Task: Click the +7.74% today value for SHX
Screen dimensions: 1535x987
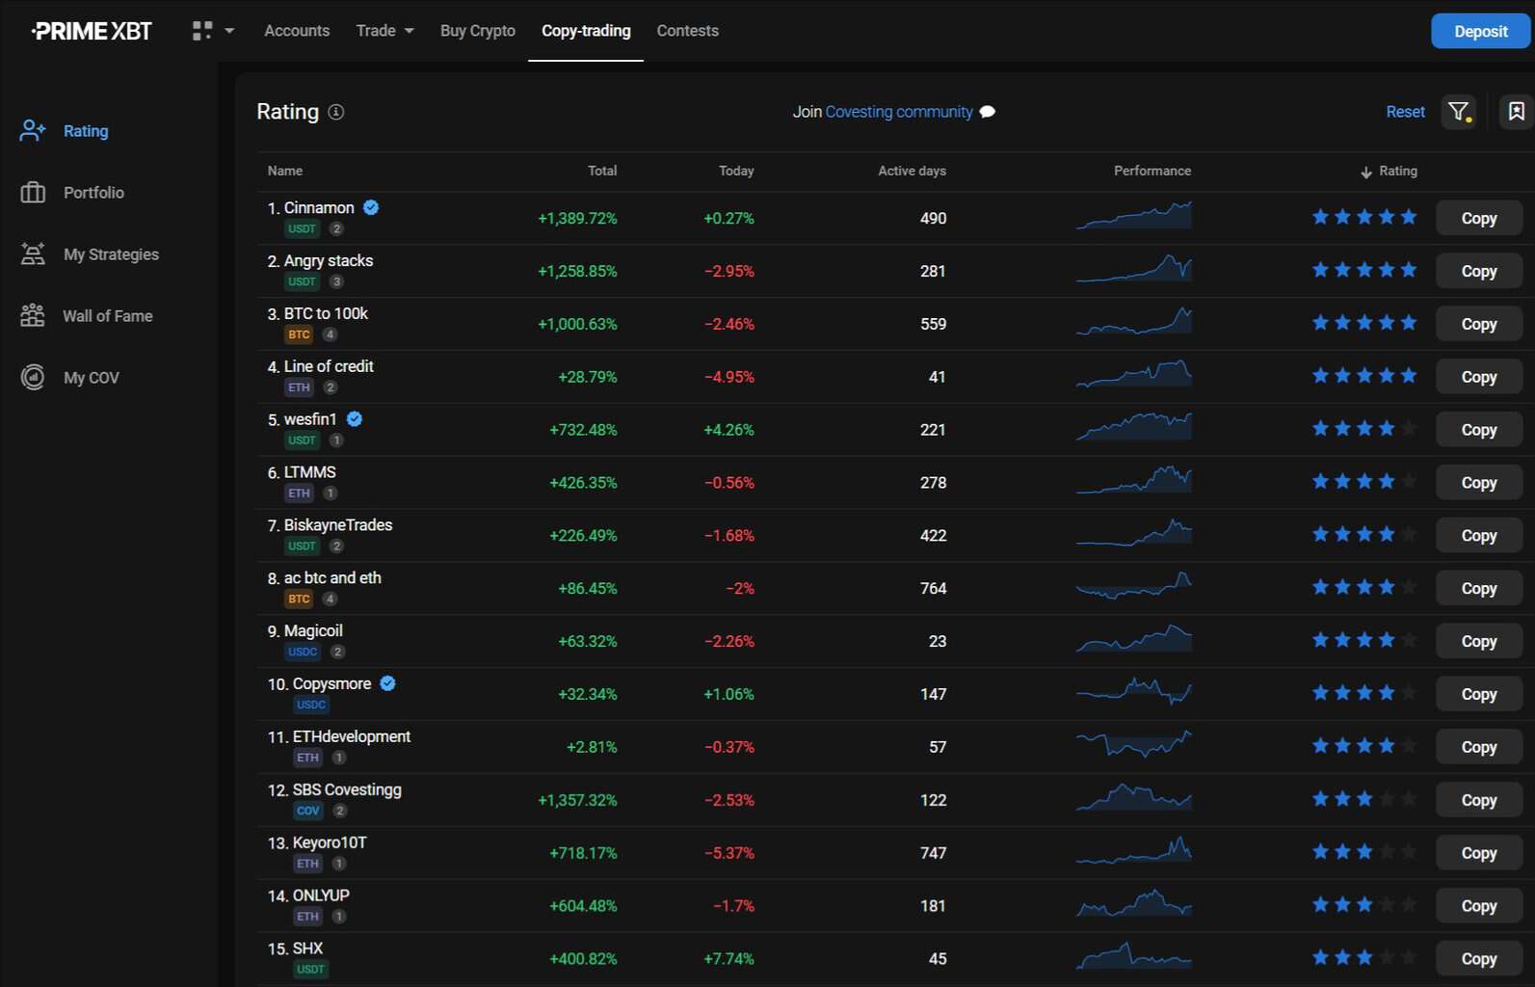Action: tap(728, 958)
